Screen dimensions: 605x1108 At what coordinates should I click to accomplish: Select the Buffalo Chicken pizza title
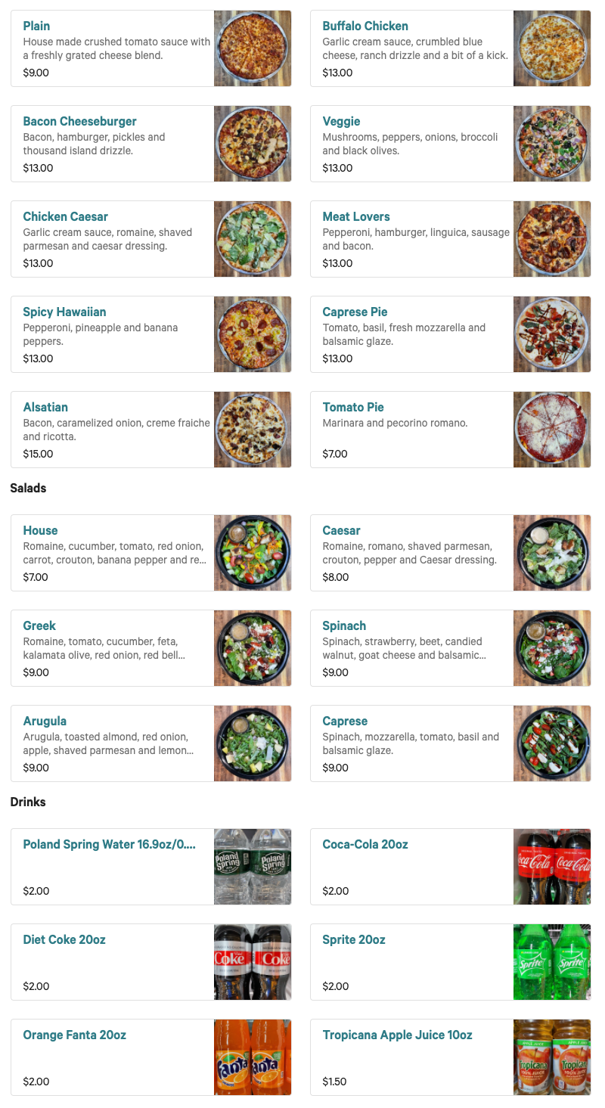tap(365, 26)
